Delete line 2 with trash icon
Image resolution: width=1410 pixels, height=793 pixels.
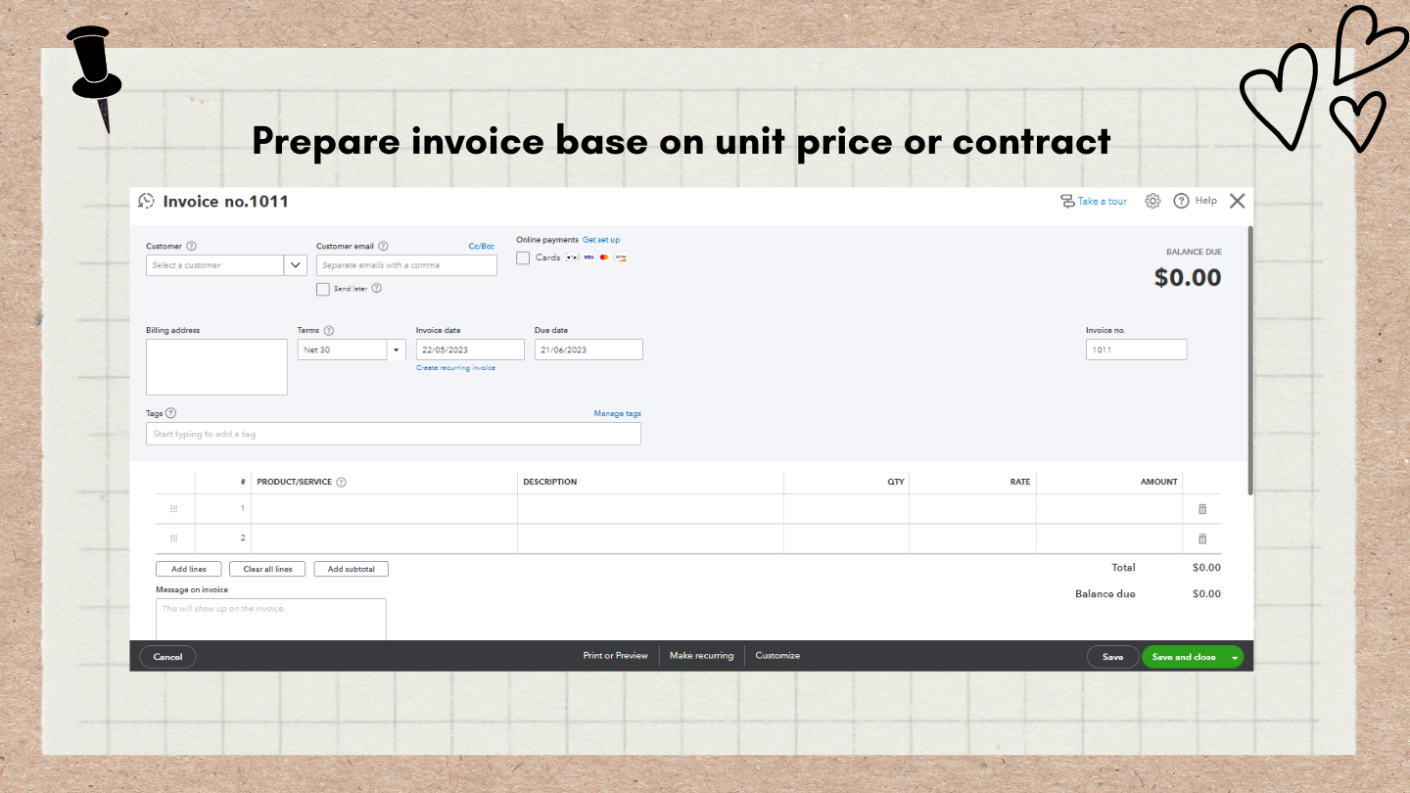(x=1202, y=538)
